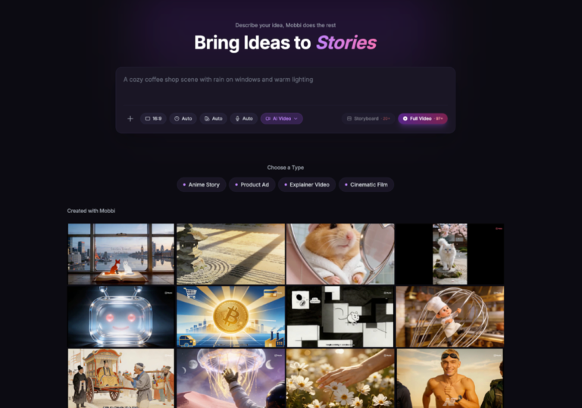582x408 pixels.
Task: Generate a Storyboard
Action: [x=368, y=118]
